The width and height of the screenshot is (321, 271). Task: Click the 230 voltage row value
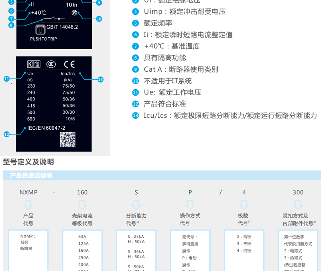tap(31, 86)
